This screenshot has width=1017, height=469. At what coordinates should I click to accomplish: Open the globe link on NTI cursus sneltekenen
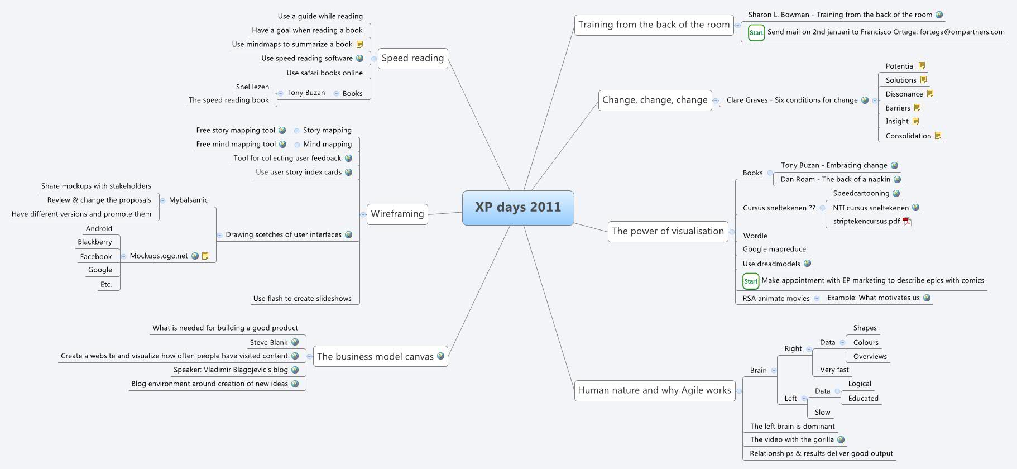915,208
